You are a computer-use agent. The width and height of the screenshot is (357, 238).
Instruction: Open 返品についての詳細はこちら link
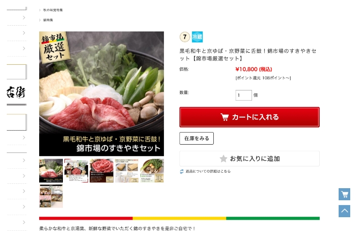208,171
